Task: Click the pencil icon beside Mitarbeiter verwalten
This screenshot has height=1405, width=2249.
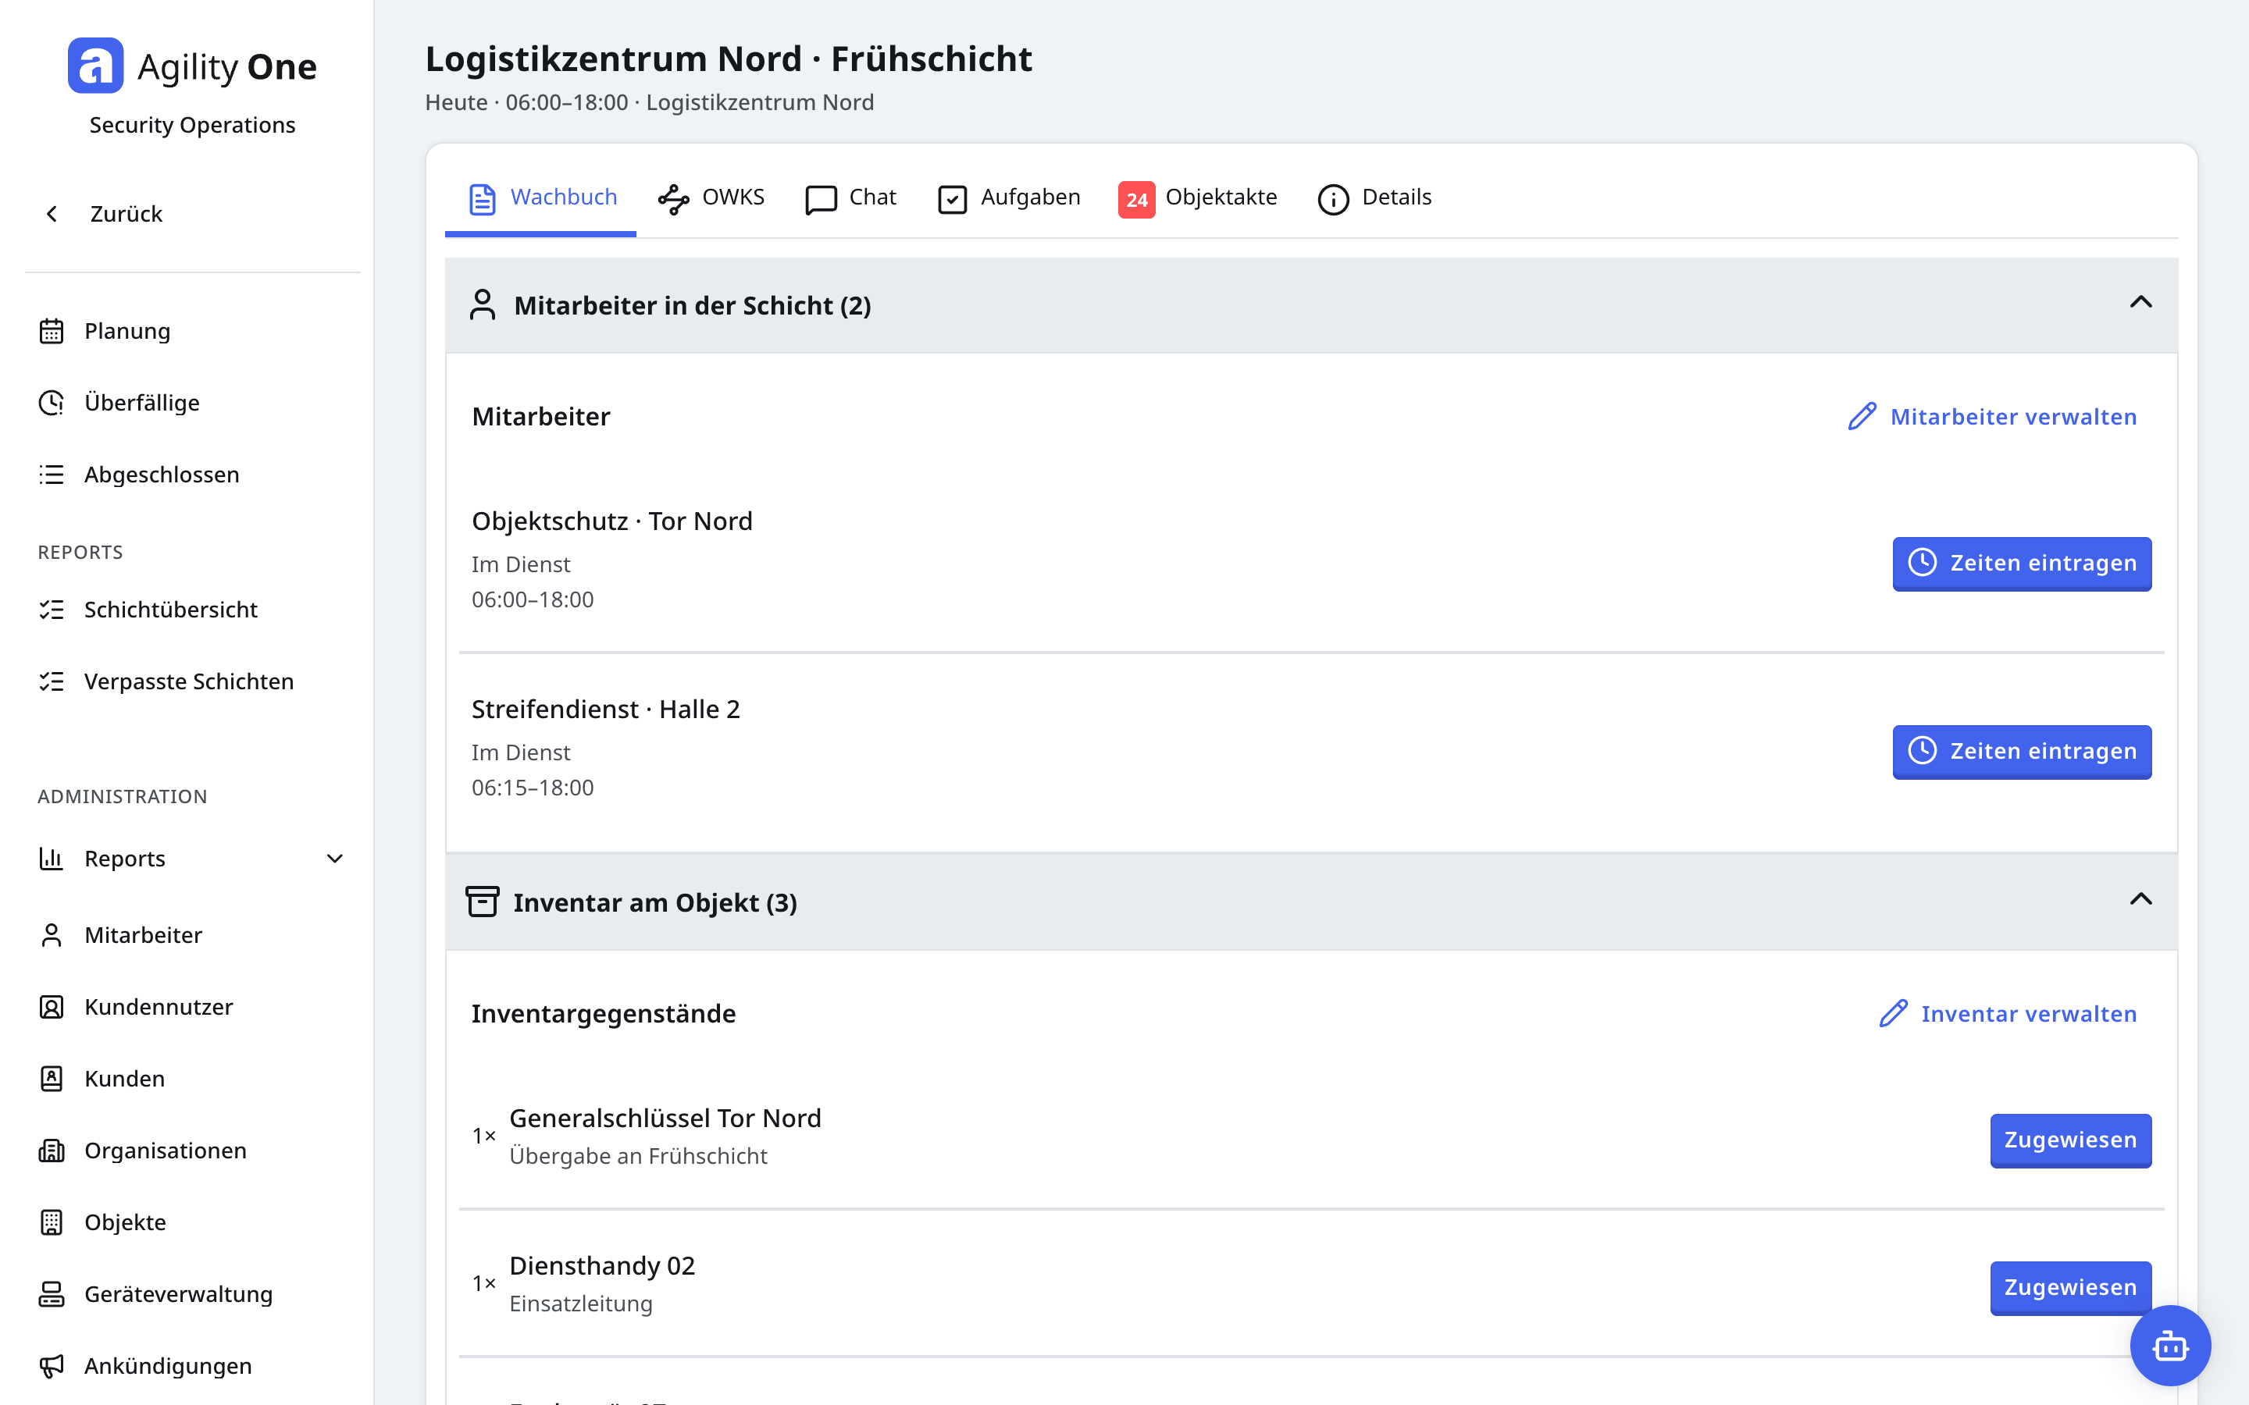Action: pos(1862,416)
